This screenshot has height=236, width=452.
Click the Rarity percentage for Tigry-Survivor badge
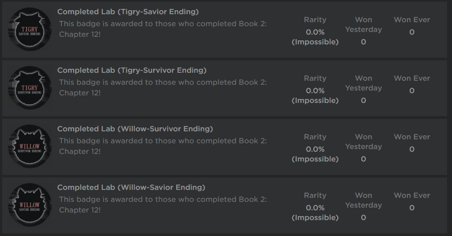[315, 91]
